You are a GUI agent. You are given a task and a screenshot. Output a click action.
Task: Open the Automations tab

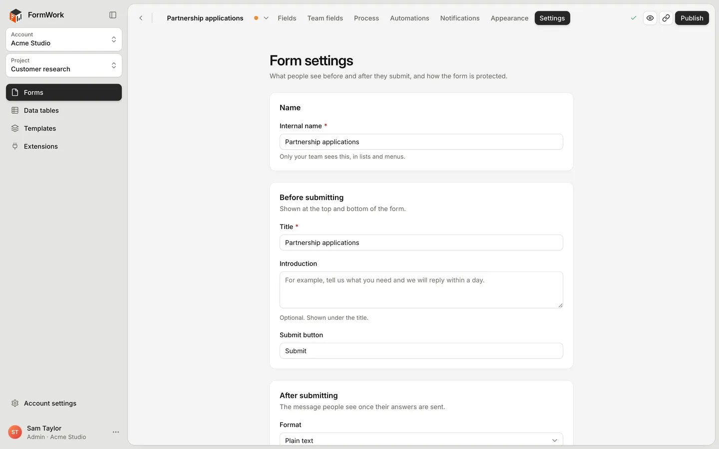pos(409,18)
